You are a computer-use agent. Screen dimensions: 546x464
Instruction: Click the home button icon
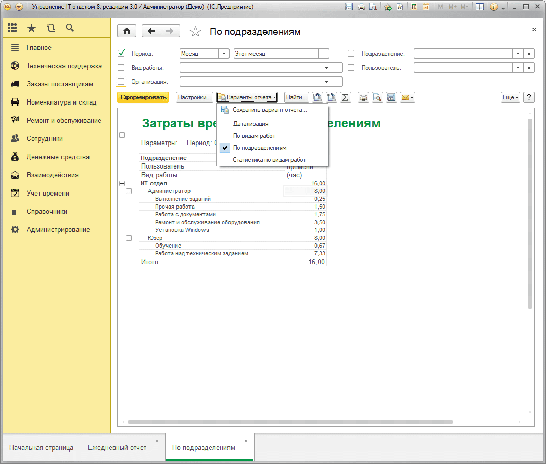(126, 31)
